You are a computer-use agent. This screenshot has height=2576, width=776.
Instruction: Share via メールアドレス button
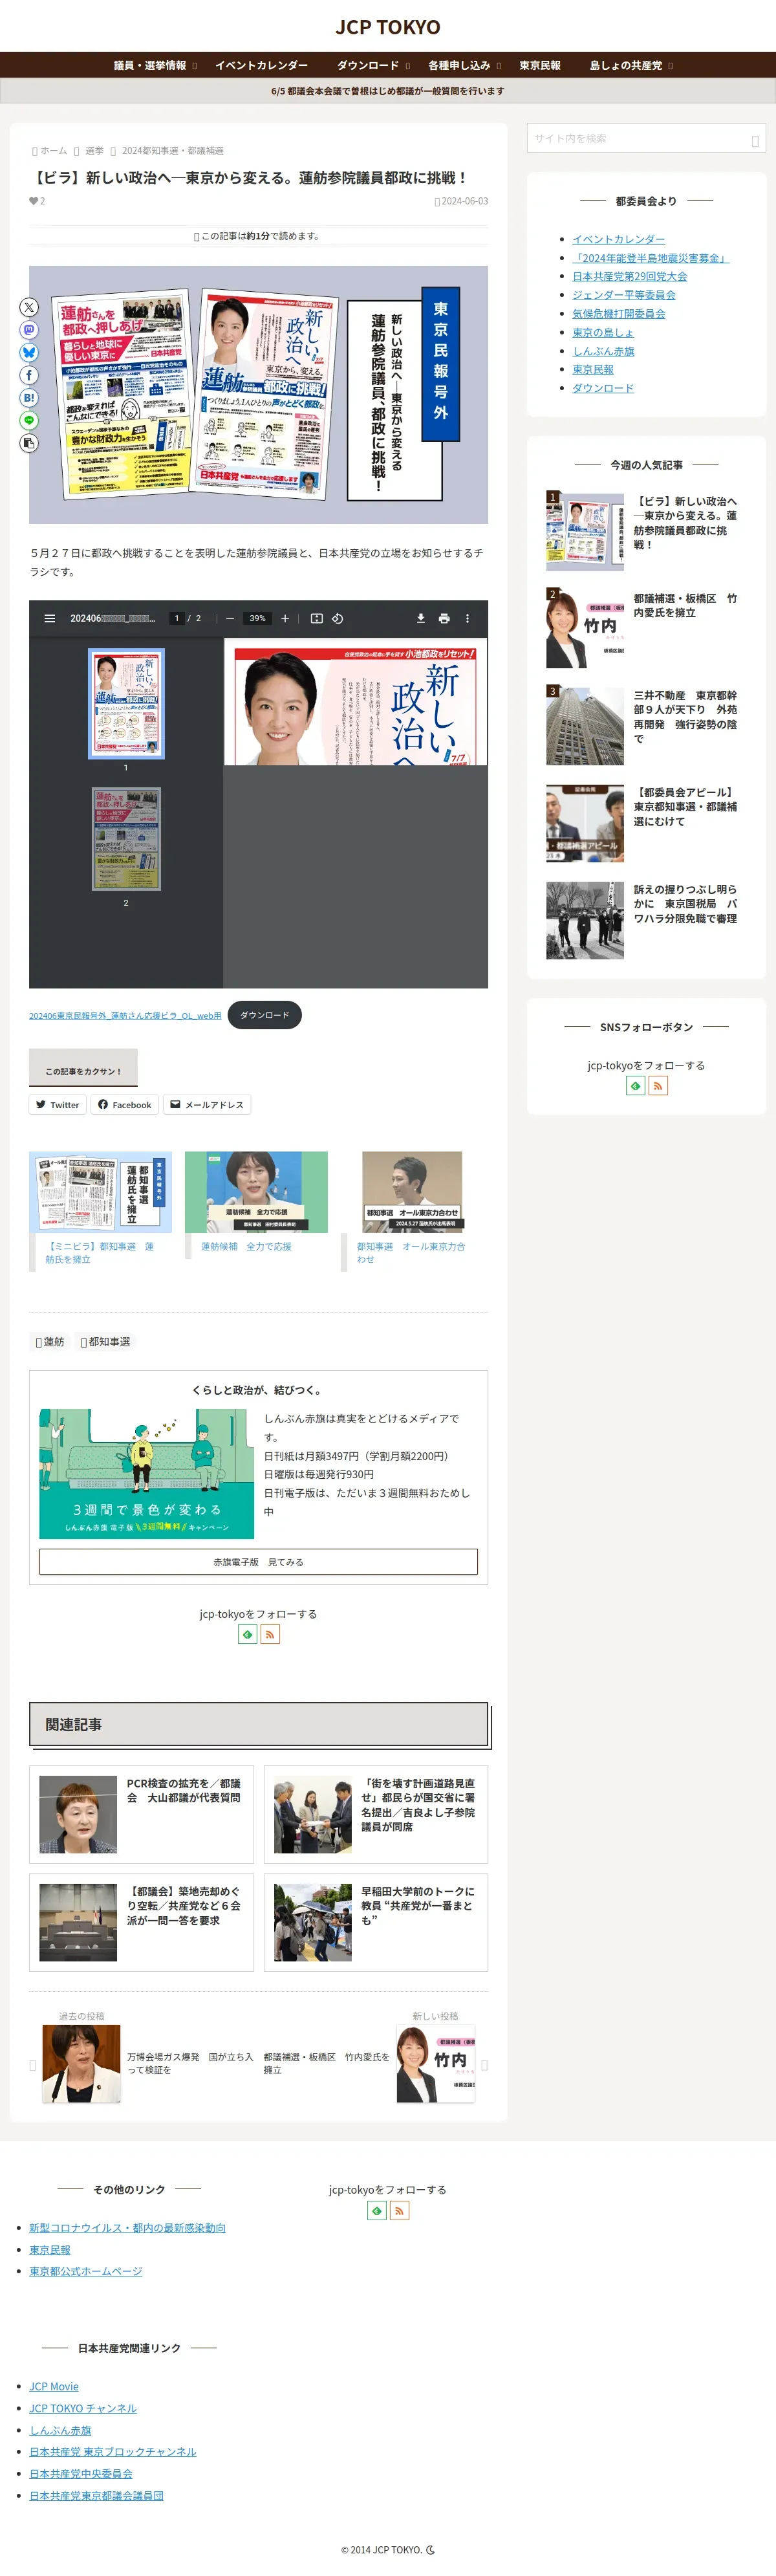tap(207, 1105)
